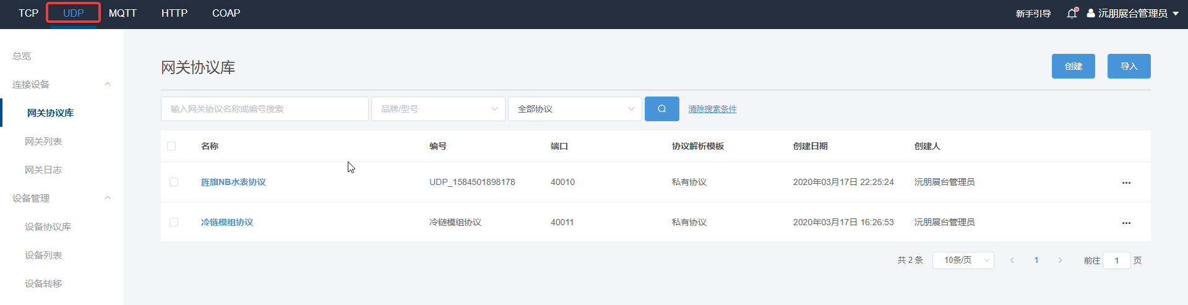
Task: Focus the gateway protocol search field
Action: point(264,109)
